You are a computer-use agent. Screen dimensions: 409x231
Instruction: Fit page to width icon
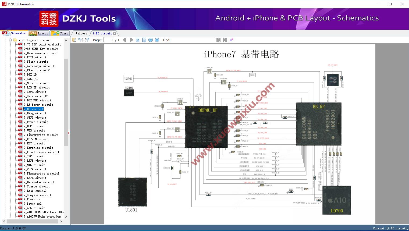pos(138,40)
